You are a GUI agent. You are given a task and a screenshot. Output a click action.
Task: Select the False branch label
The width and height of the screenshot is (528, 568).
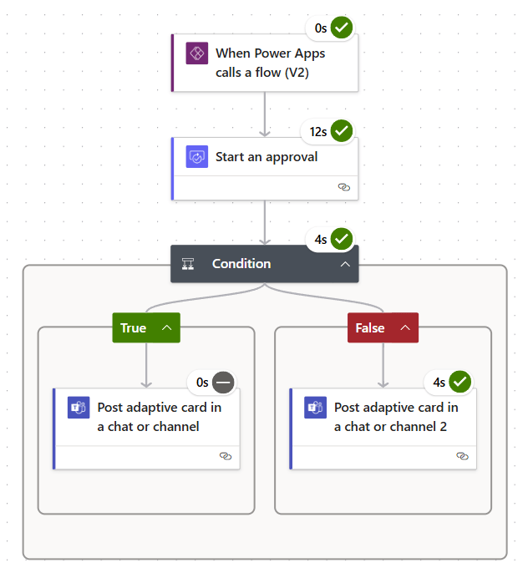coord(370,328)
